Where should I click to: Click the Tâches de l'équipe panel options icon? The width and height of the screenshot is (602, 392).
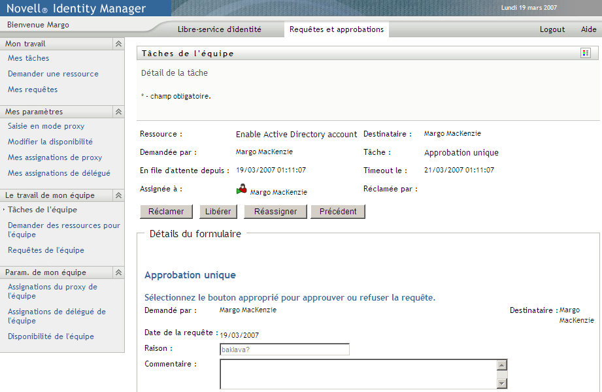coord(586,53)
